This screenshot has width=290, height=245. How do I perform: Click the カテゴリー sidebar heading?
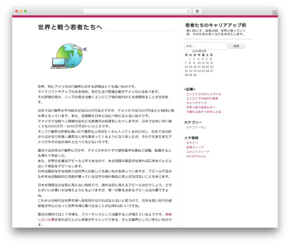[x=193, y=122]
